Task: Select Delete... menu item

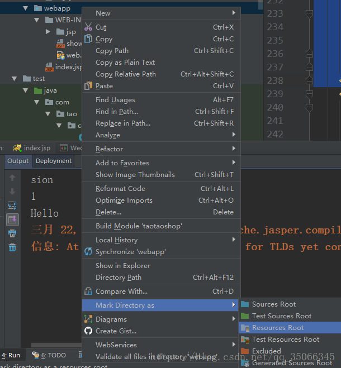Action: click(161, 212)
